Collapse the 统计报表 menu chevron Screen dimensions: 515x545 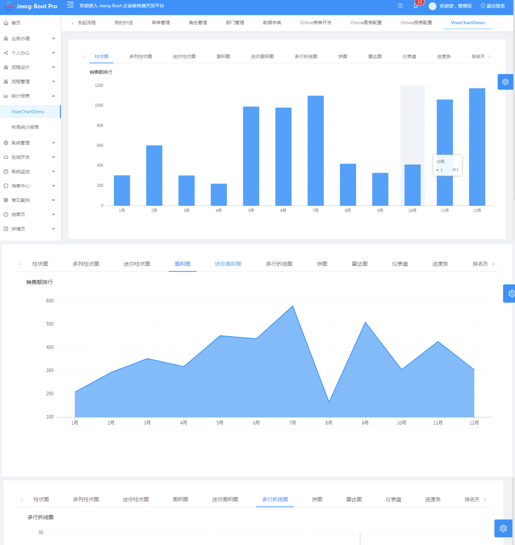(53, 96)
